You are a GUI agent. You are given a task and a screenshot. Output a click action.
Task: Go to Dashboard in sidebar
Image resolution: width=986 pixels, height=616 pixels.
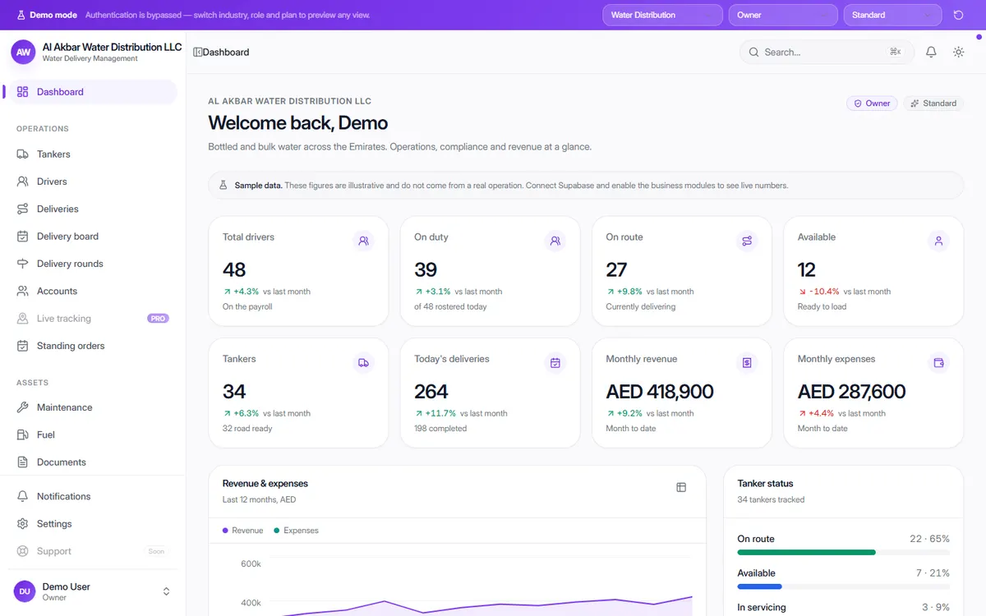[x=90, y=92]
